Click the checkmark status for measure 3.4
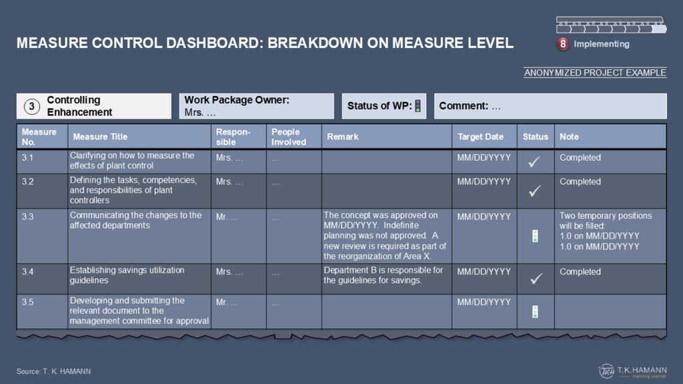The width and height of the screenshot is (683, 384). [x=535, y=279]
